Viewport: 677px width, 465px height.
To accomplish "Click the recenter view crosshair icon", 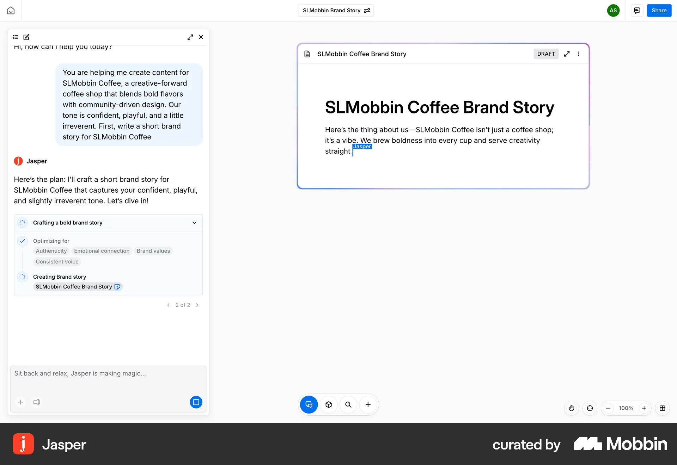I will [x=590, y=408].
